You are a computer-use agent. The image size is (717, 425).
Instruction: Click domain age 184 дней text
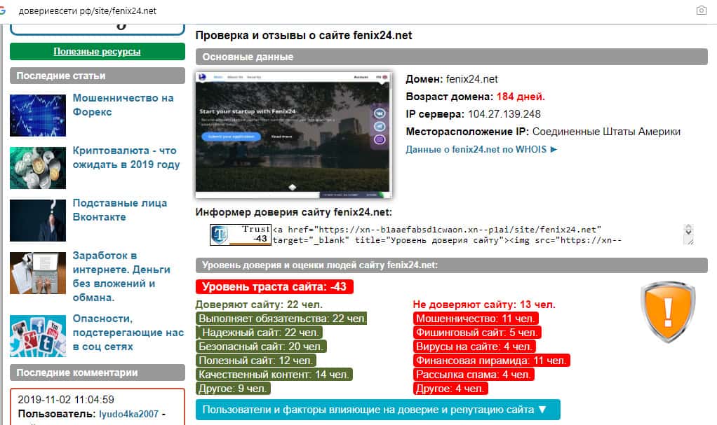click(521, 97)
